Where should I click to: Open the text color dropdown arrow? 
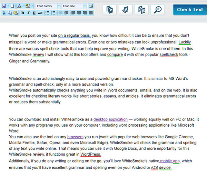tap(24, 6)
